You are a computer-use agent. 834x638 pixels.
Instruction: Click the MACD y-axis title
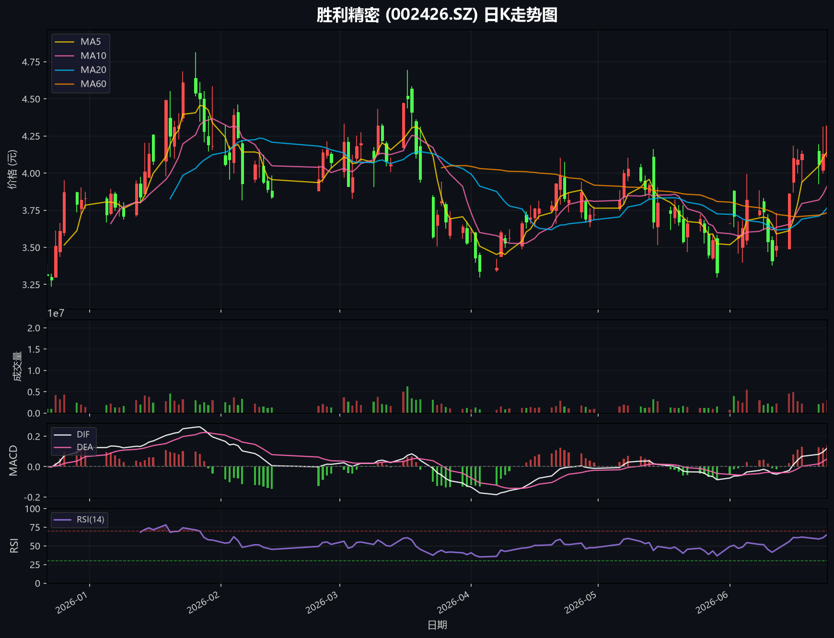click(x=13, y=461)
